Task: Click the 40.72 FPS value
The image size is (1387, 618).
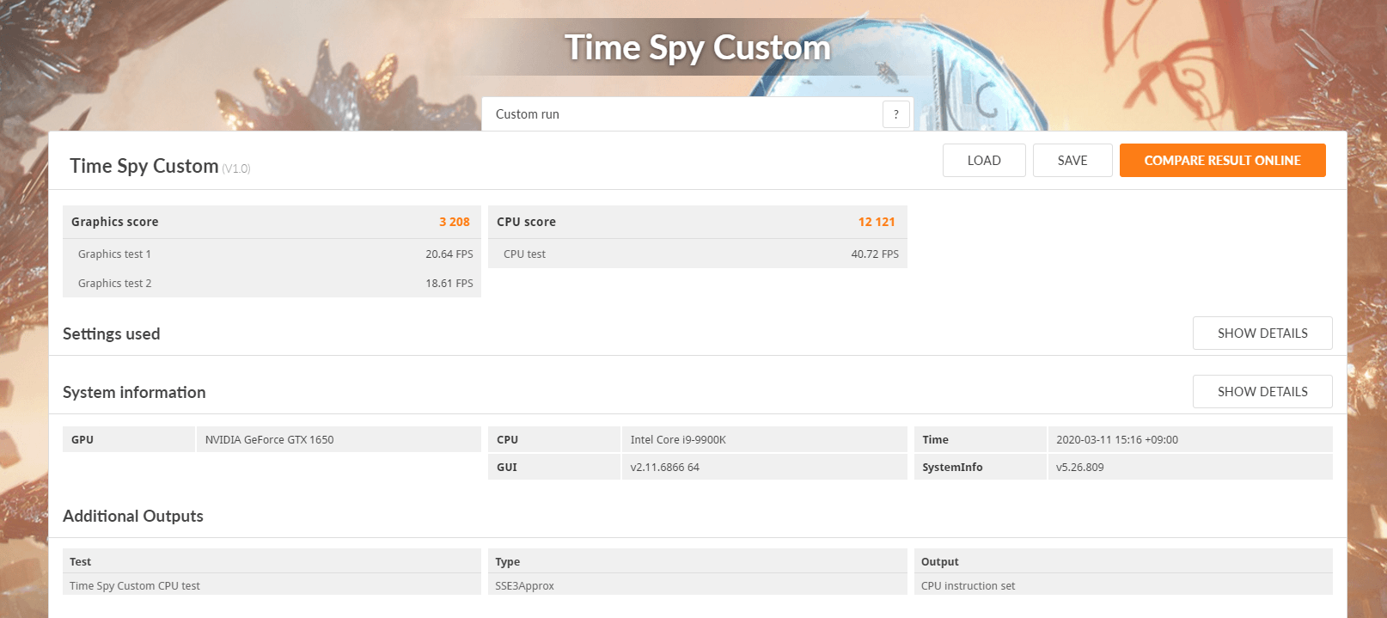Action: (x=875, y=254)
